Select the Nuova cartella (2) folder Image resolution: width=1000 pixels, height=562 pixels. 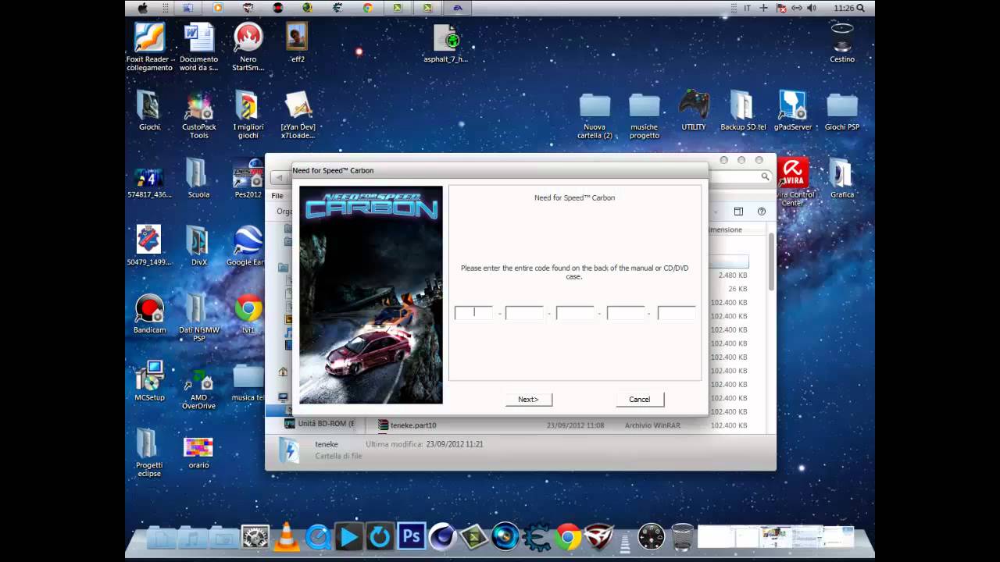(595, 116)
